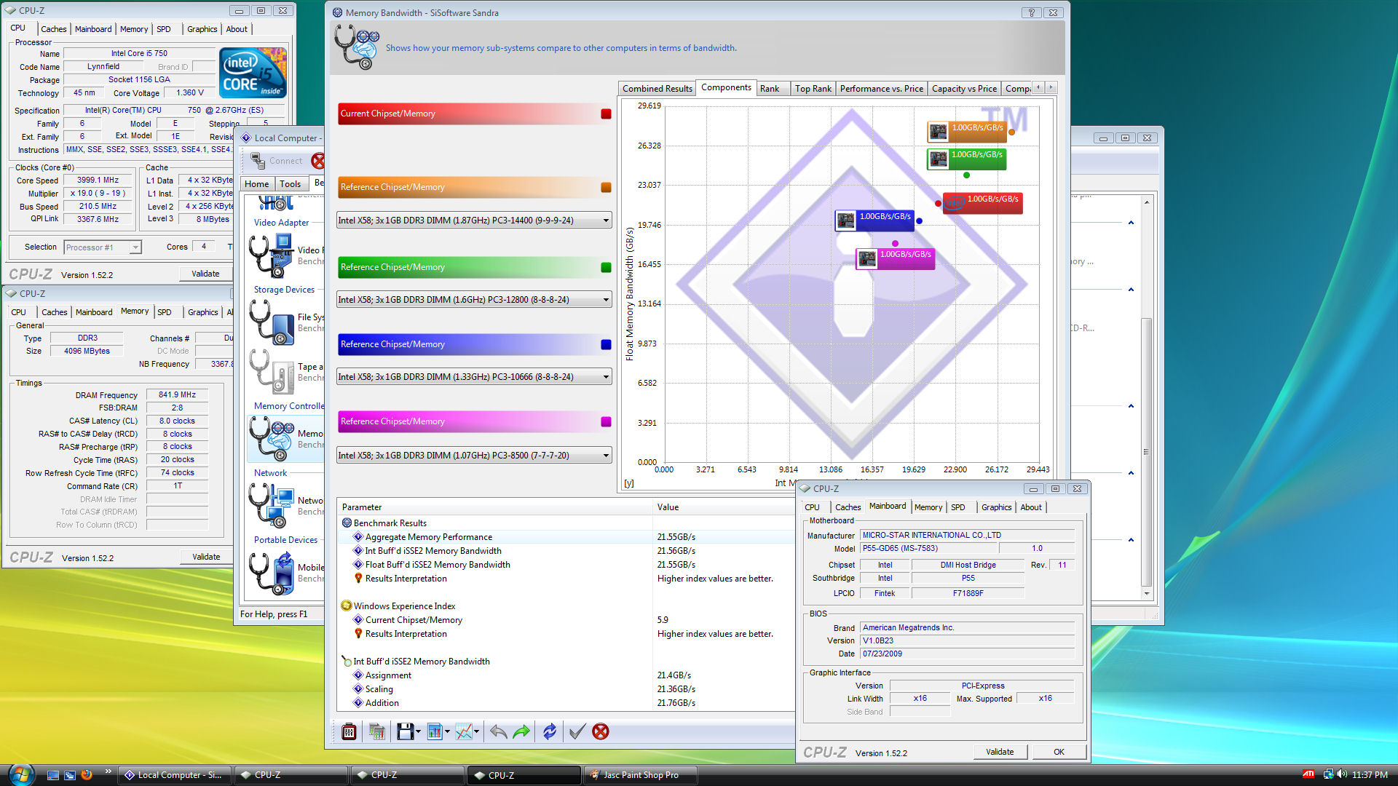
Task: Click the 21.55GB/s Aggregate Memory Performance value
Action: pyautogui.click(x=676, y=537)
